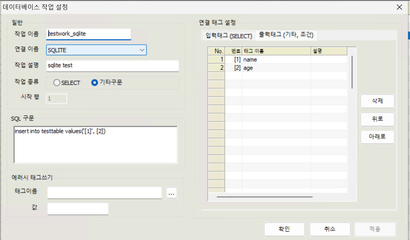Click the [2] number cell
This screenshot has height=240, width=410.
pyautogui.click(x=233, y=68)
